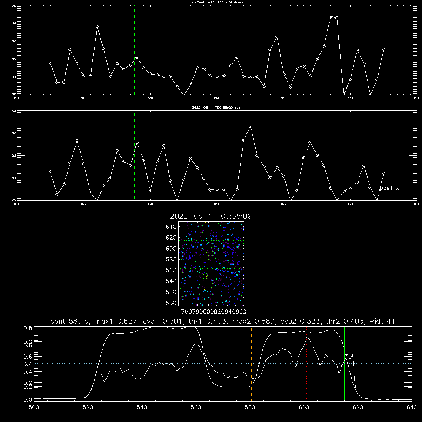This screenshot has height=422, width=422.
Task: Click the 'pos1 x' label in dusk plot
Action: click(389, 188)
